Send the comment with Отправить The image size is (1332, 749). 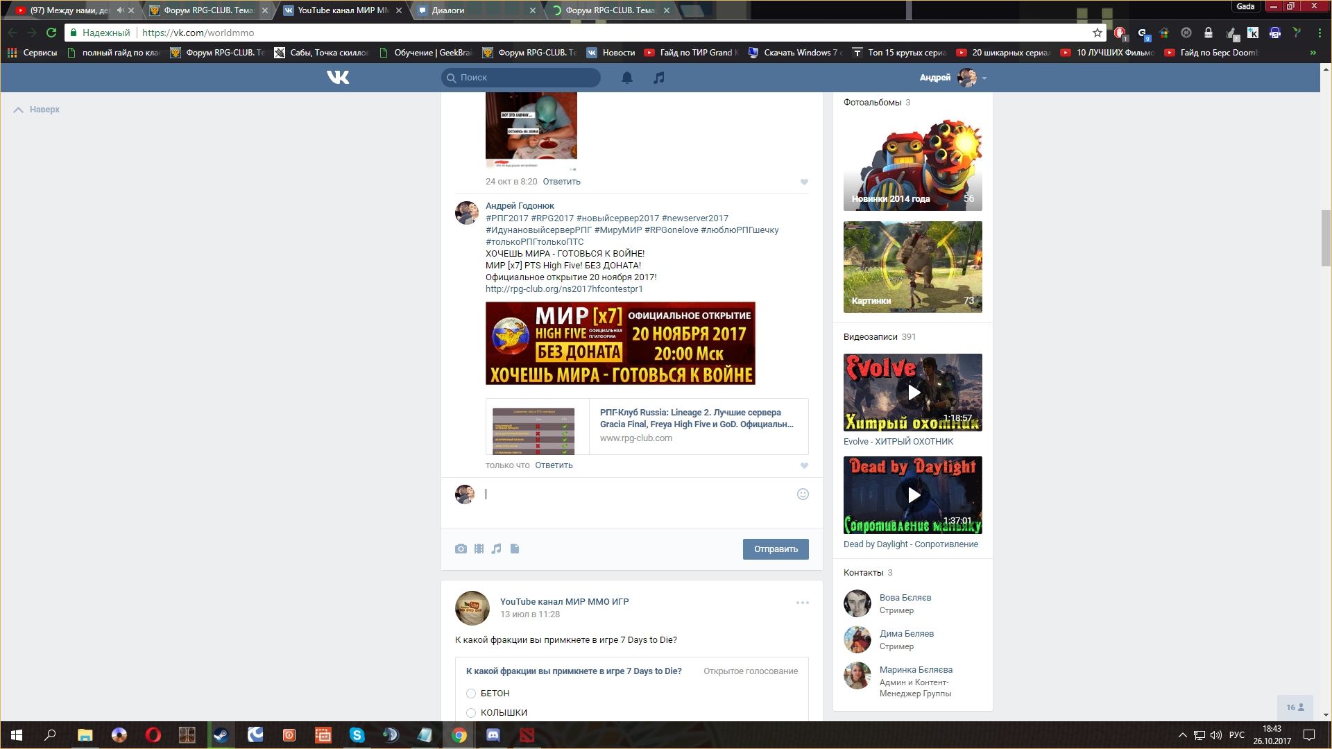pyautogui.click(x=776, y=549)
